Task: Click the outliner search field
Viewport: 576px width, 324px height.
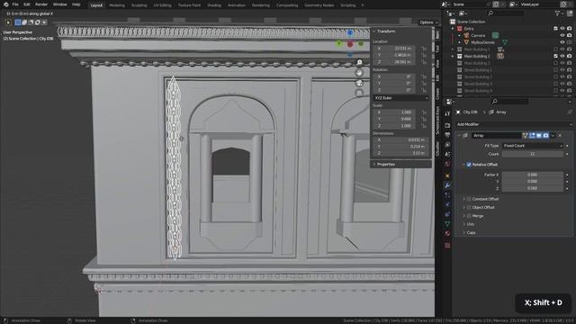Action: [506, 13]
